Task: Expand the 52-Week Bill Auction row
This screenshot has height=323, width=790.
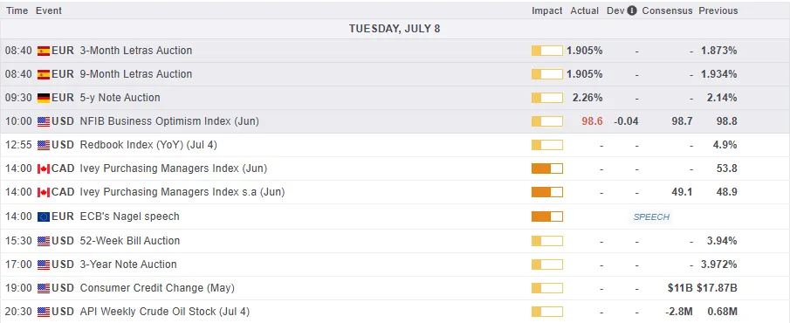Action: coord(395,241)
